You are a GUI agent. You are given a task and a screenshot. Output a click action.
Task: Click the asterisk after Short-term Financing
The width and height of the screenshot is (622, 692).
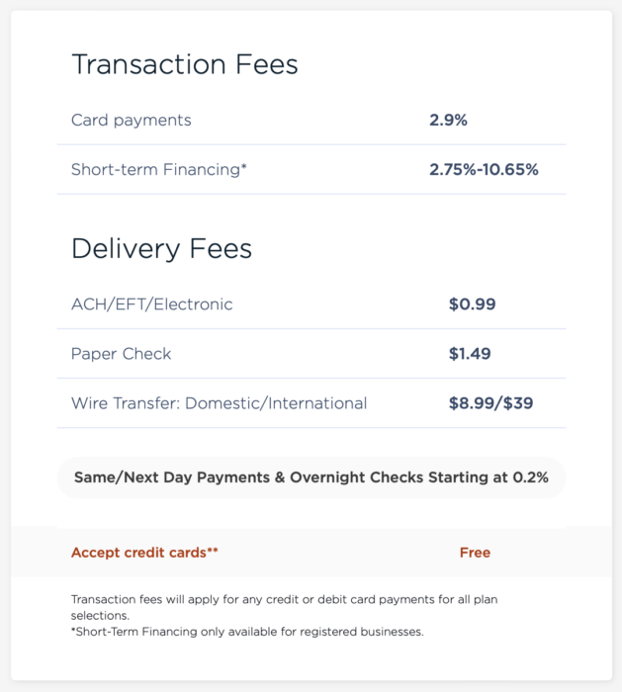pos(243,166)
